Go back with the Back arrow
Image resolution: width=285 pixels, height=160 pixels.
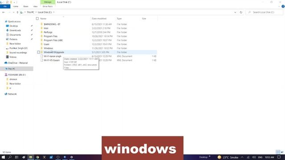(4, 12)
